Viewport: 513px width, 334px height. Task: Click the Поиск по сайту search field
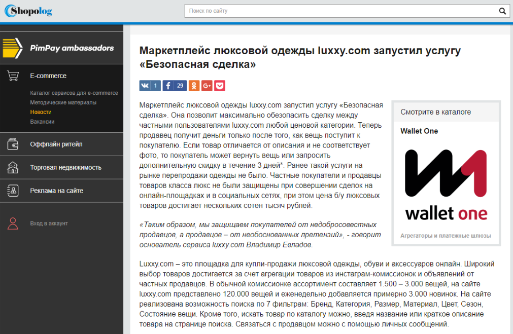coord(340,11)
